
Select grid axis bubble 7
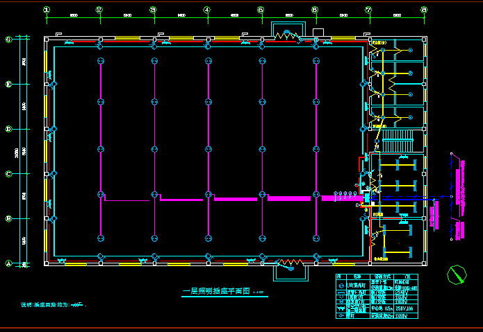(x=369, y=10)
